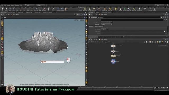Select the Box shelf tool
The height and width of the screenshot is (95, 169).
(x=3, y=9)
